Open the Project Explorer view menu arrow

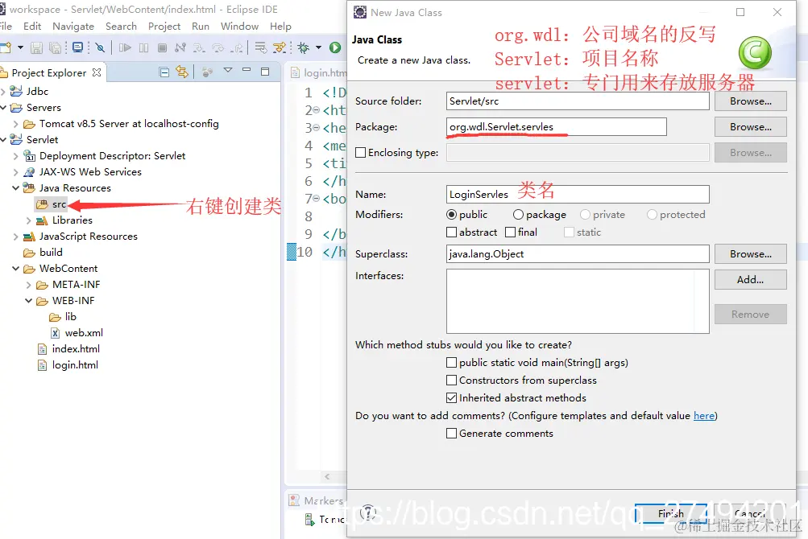coord(228,70)
